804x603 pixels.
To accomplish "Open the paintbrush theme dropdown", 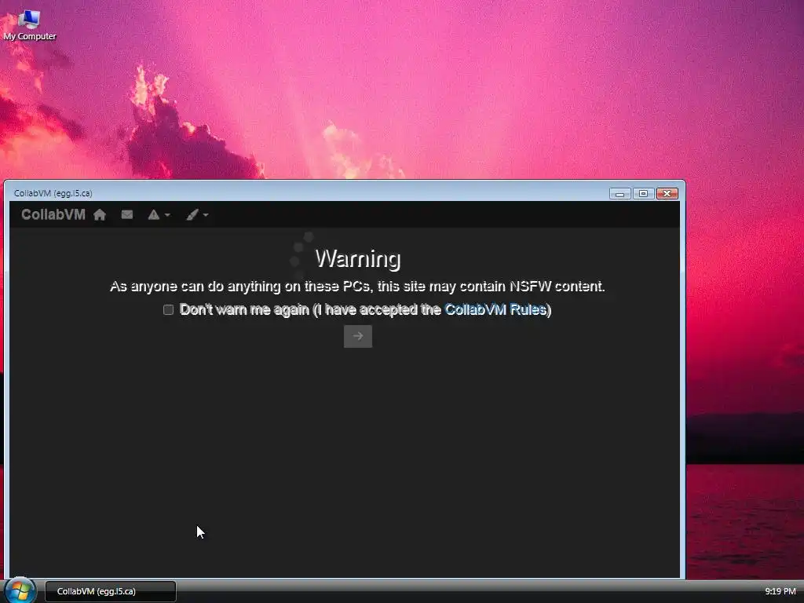I will [197, 215].
